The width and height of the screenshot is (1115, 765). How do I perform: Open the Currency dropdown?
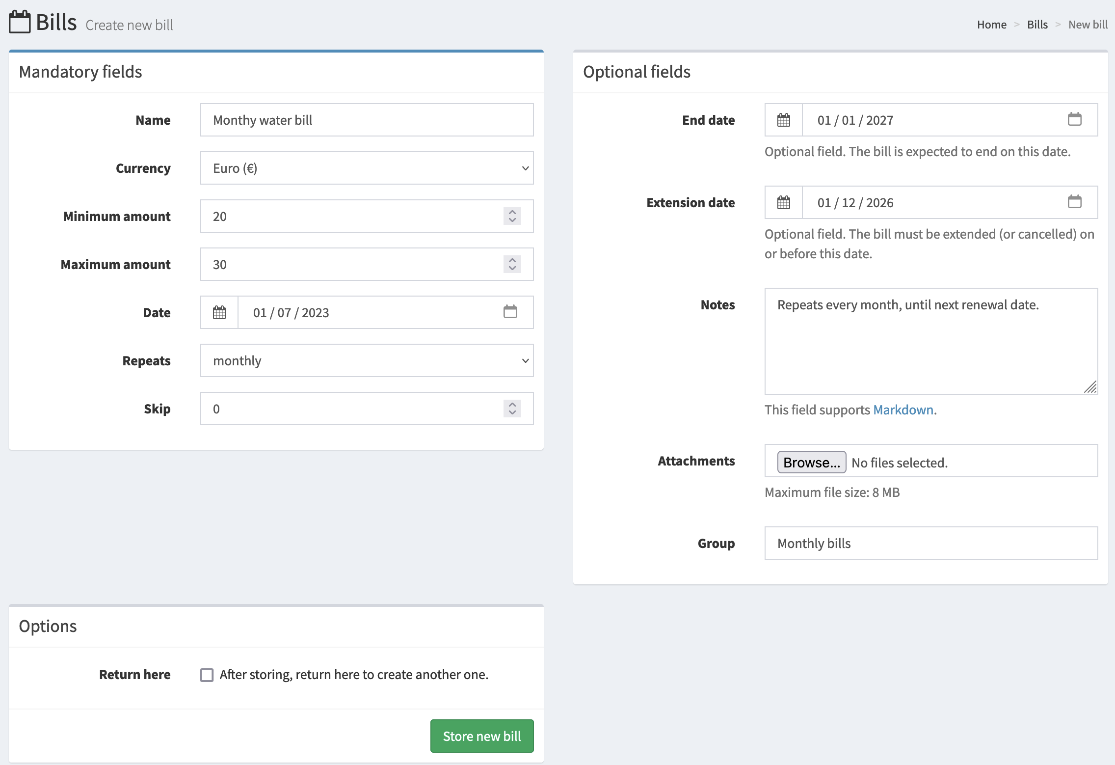pyautogui.click(x=367, y=168)
